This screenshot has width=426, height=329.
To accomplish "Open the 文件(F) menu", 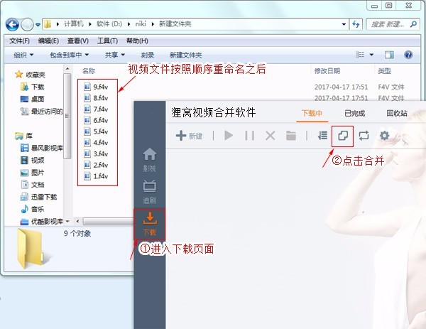I will 19,41.
